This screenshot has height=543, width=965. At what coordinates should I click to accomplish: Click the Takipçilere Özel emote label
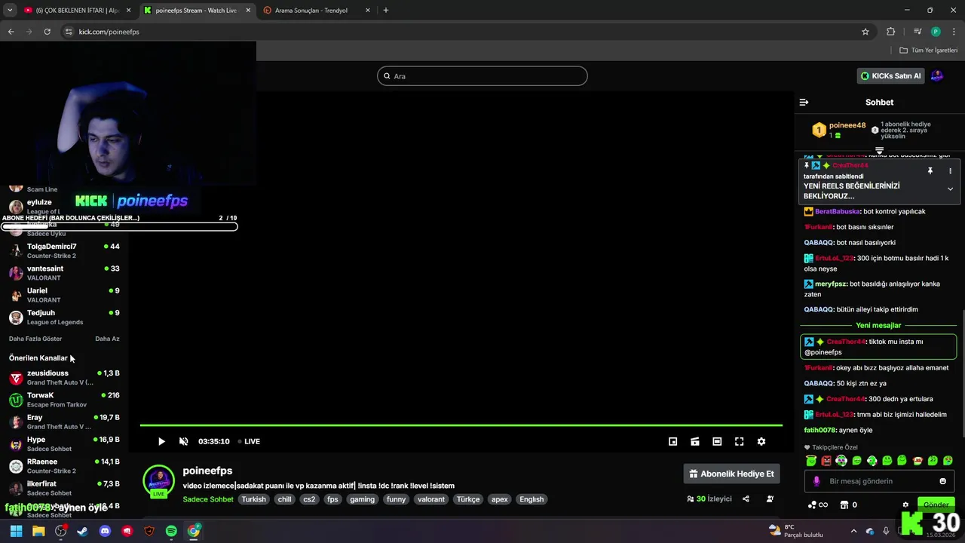tap(835, 447)
